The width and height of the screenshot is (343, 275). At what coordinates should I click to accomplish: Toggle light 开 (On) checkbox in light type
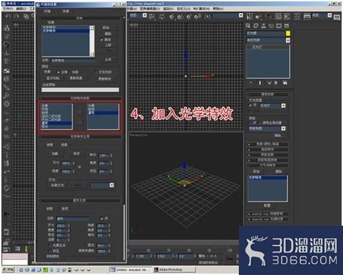click(x=251, y=105)
